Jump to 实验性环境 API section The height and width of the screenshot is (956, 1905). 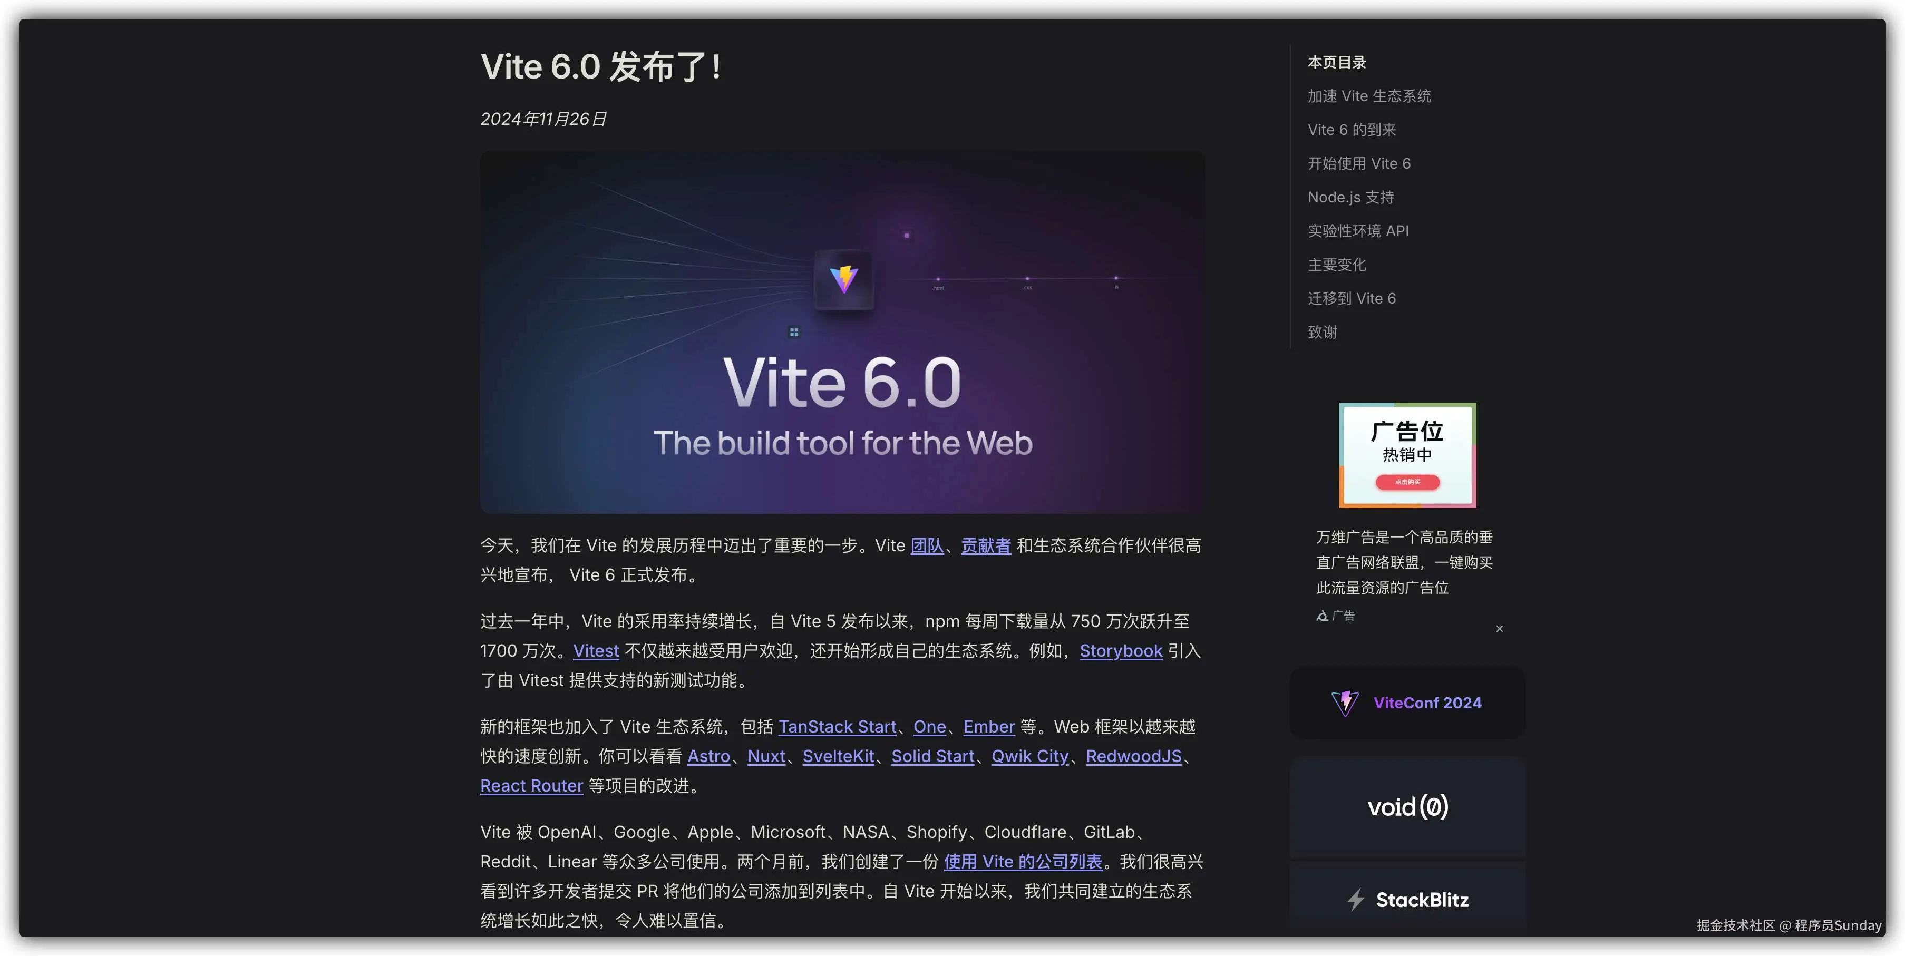tap(1358, 231)
